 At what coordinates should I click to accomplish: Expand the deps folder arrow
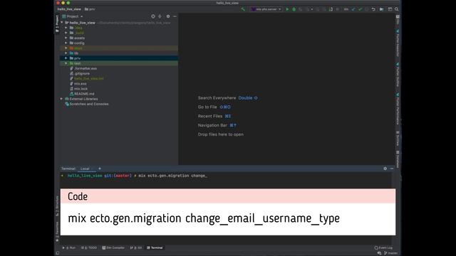(x=66, y=48)
